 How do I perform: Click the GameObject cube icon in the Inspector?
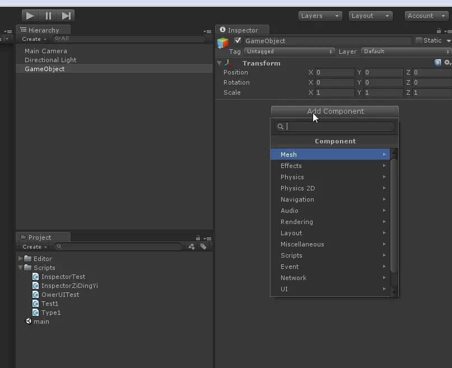(x=223, y=43)
